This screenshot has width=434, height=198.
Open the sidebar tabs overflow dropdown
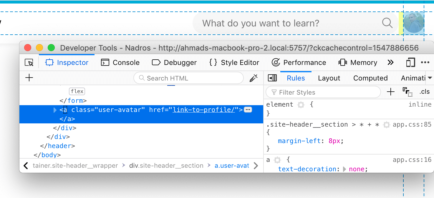pos(430,78)
